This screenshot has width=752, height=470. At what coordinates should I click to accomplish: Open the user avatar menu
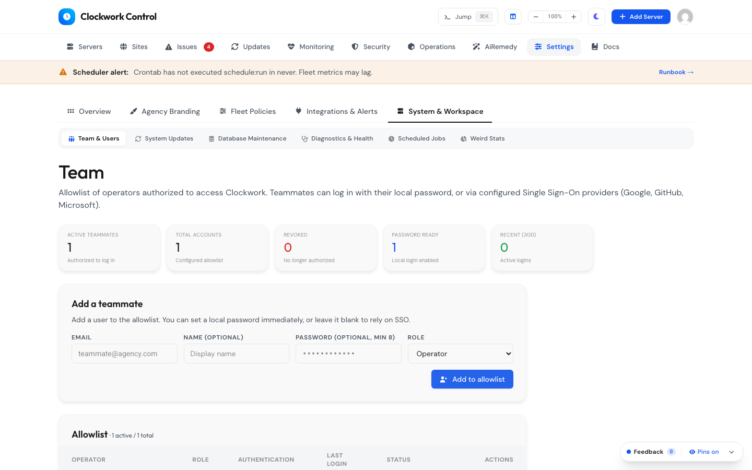pos(685,17)
